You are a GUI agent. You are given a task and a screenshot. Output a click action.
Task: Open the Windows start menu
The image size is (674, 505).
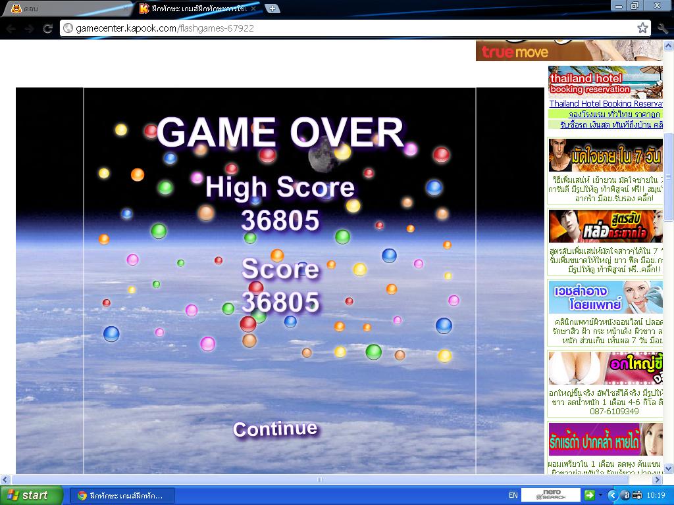pyautogui.click(x=31, y=495)
